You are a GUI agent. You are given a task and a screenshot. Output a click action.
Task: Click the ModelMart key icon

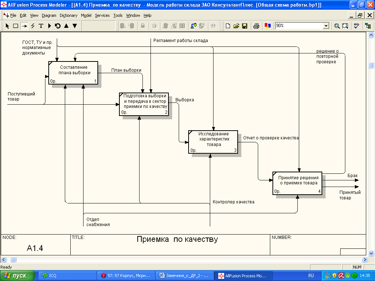point(202,26)
